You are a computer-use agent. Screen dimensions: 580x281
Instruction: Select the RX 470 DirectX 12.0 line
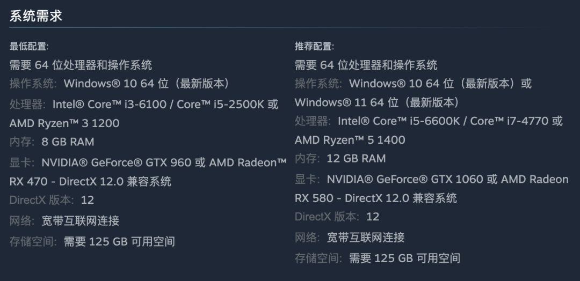90,181
